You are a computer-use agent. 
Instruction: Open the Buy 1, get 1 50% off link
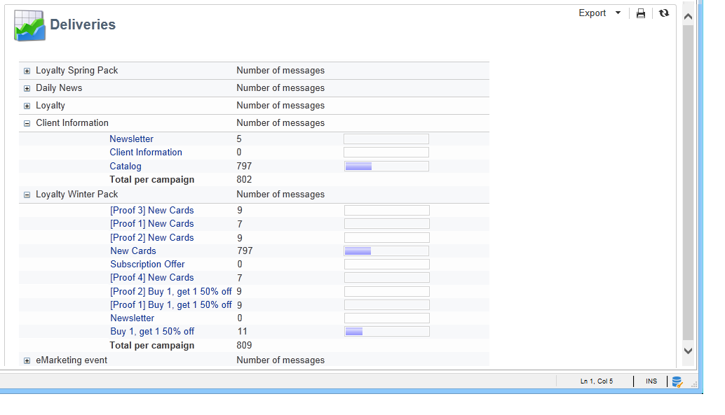click(152, 332)
